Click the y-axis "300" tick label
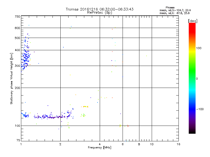Screen dimensions: 210x157 [x=17, y=66]
